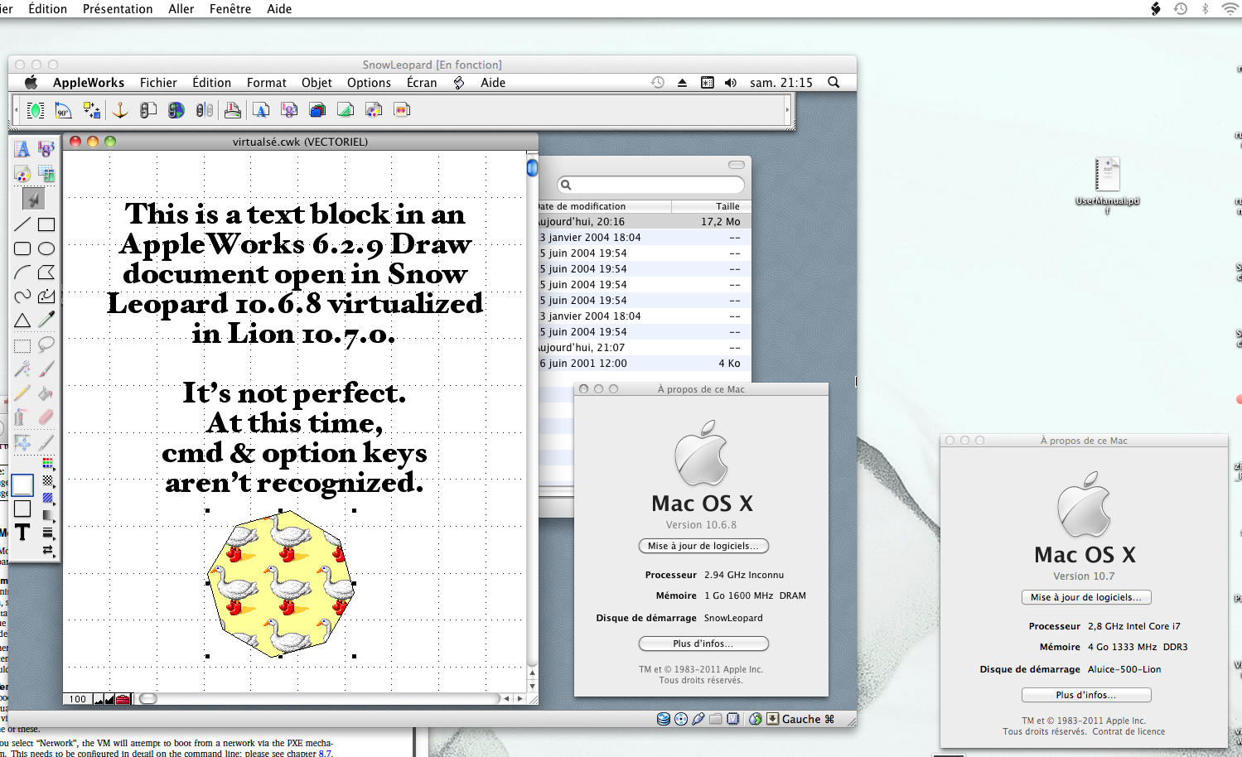Viewport: 1242px width, 757px height.
Task: Select the Oval tool
Action: (x=46, y=248)
